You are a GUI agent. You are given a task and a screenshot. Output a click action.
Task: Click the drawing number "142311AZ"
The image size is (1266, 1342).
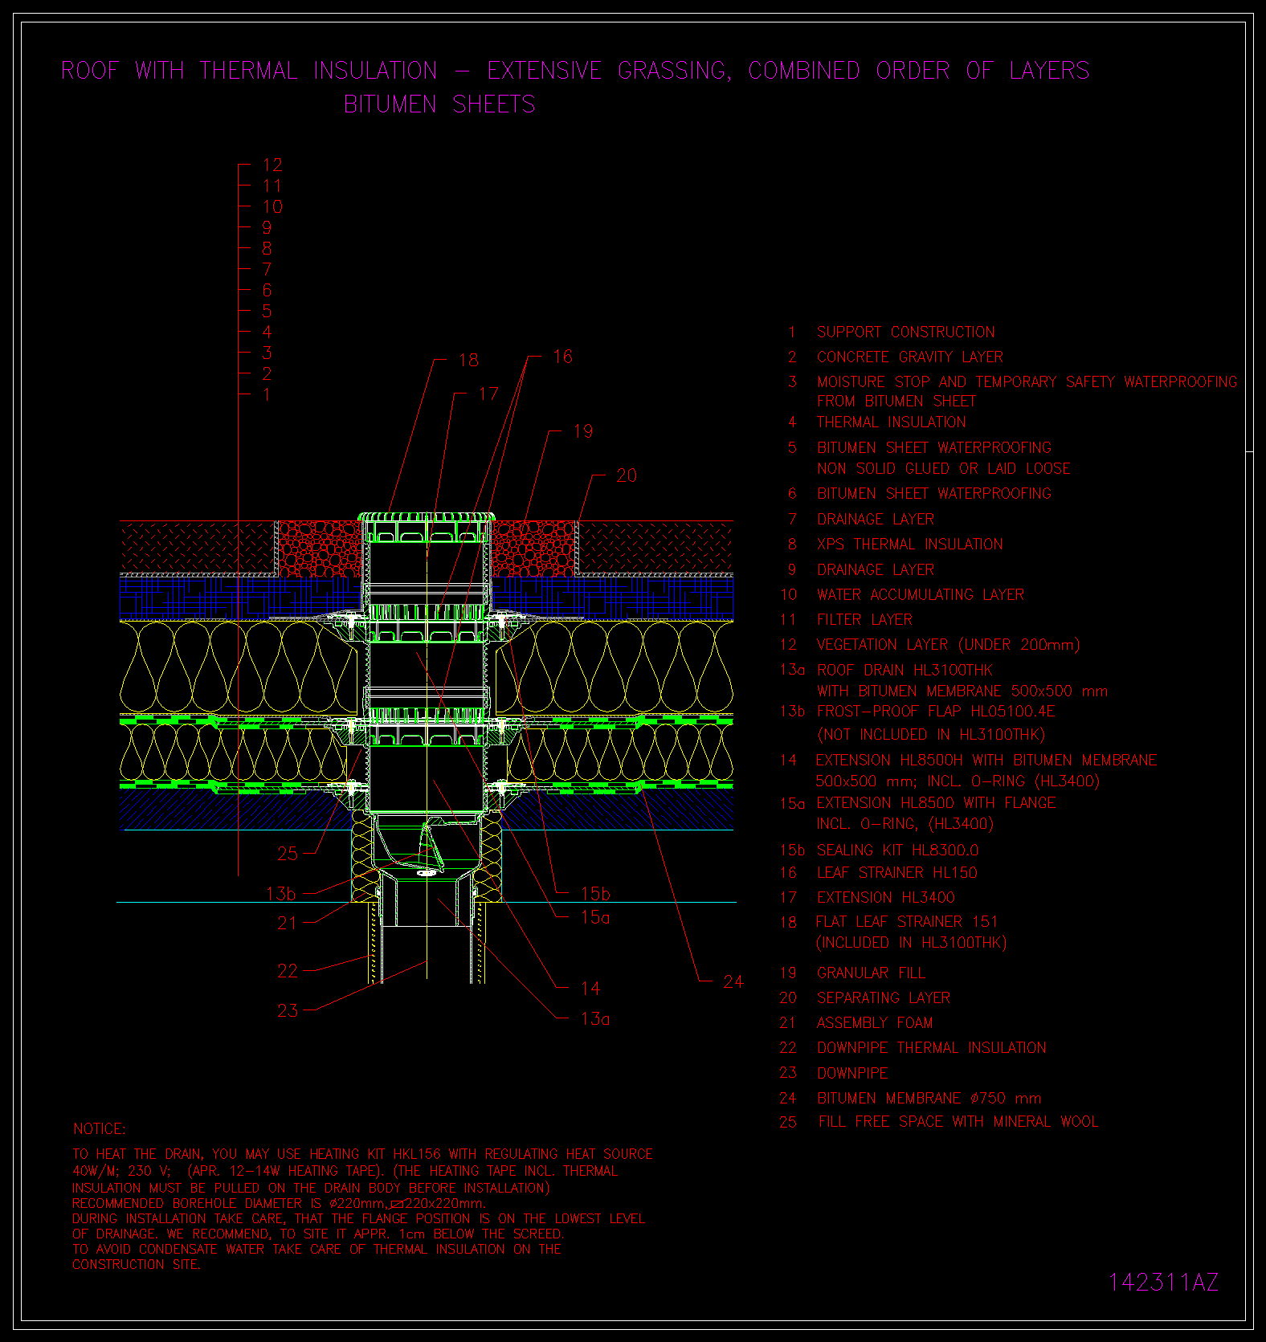[x=1163, y=1283]
